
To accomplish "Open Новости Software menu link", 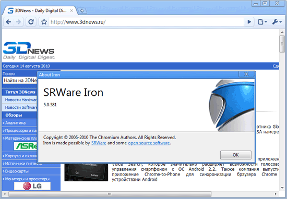I will pos(21,107).
